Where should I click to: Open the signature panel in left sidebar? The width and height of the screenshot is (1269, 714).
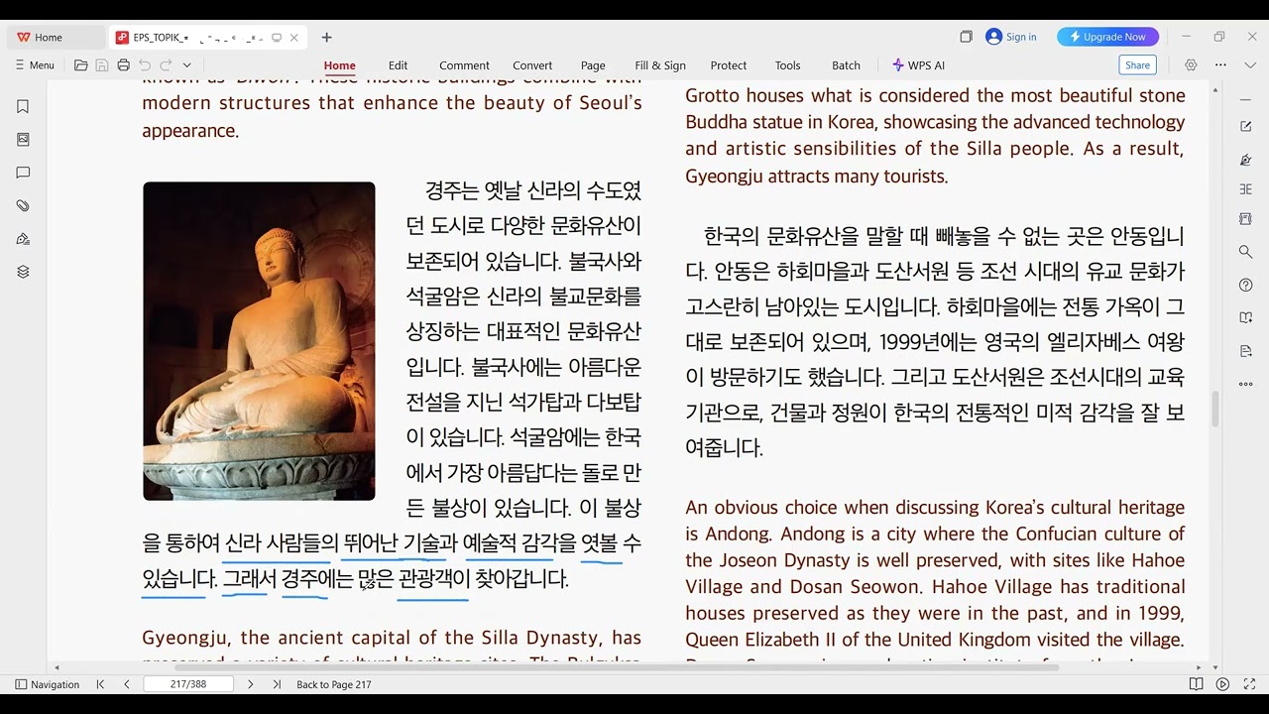(23, 239)
